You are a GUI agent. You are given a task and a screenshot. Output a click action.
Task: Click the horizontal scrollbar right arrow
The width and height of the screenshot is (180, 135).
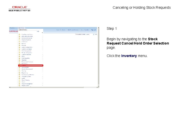97,87
